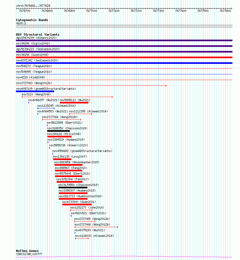This screenshot has width=240, height=260.
Task: Click the SORCS2|NM_020777 gene label
Action: tap(29, 254)
